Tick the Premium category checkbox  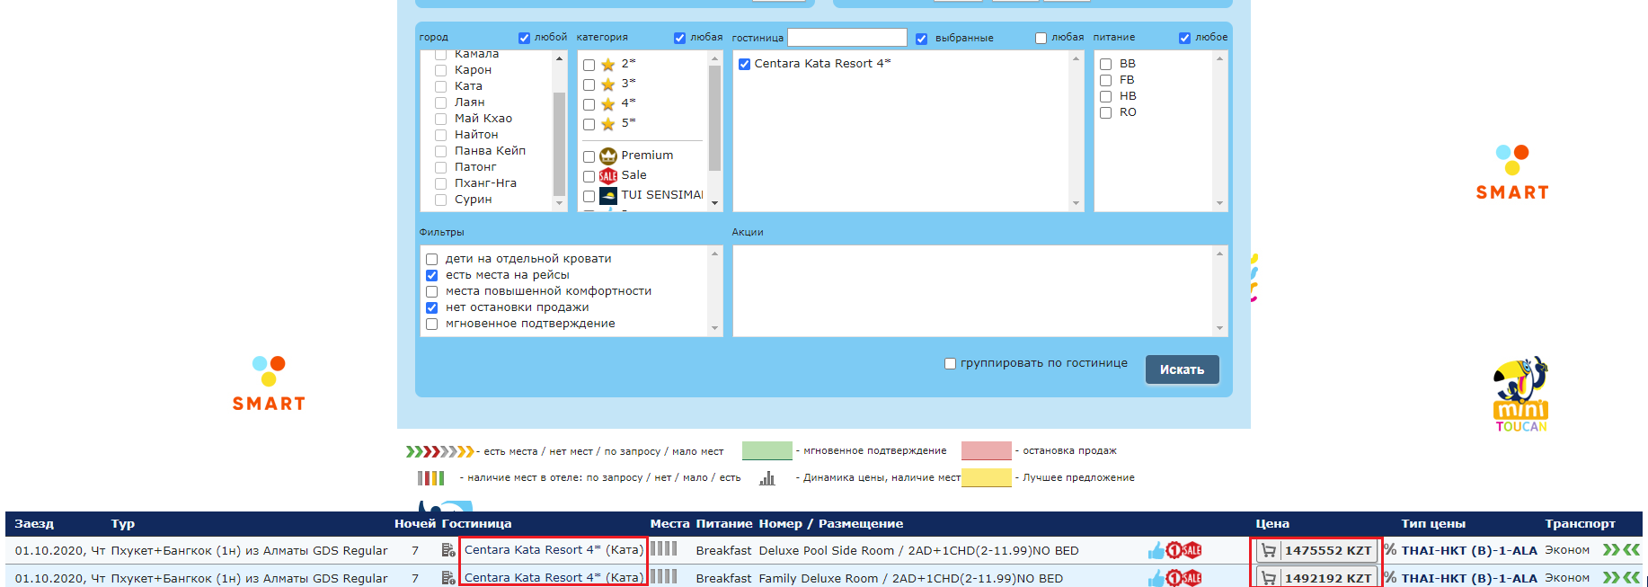pyautogui.click(x=589, y=156)
